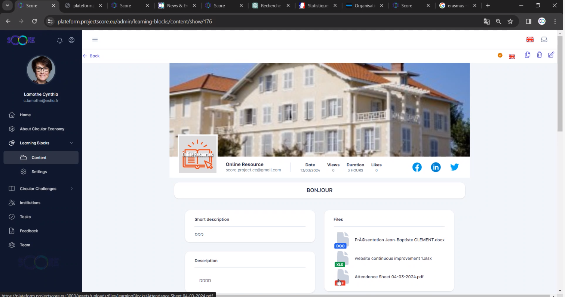Image resolution: width=565 pixels, height=297 pixels.
Task: Open website continuous improvement 1.xlsx file
Action: click(393, 259)
